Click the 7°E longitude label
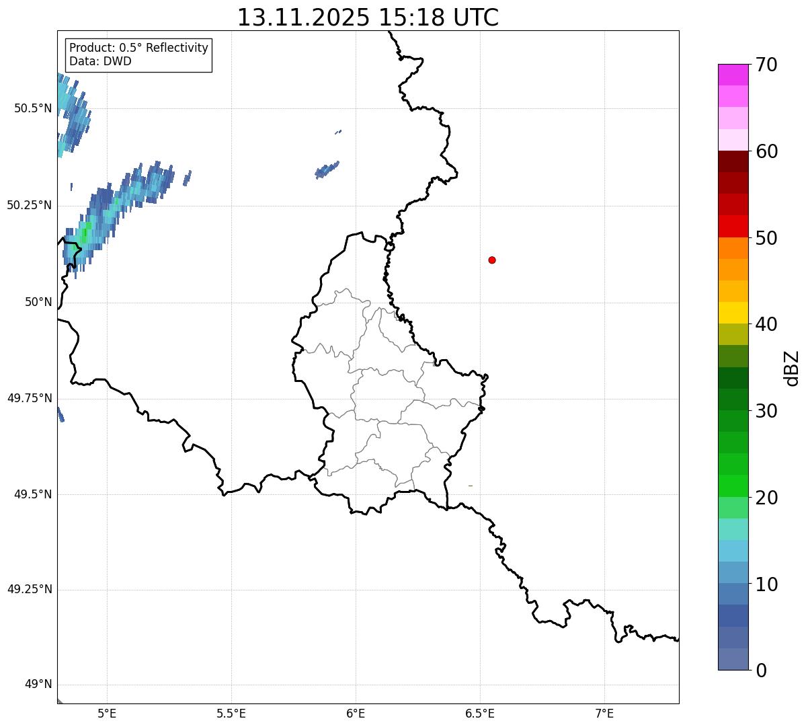The width and height of the screenshot is (808, 727). pyautogui.click(x=604, y=714)
